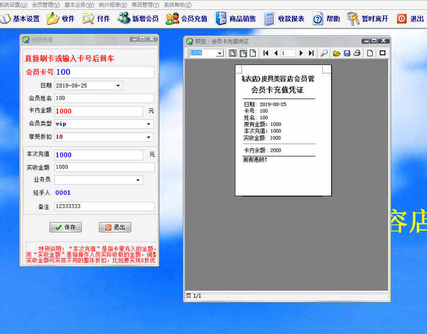Click the 帮助 help toolbar button
This screenshot has width=427, height=334.
[326, 19]
